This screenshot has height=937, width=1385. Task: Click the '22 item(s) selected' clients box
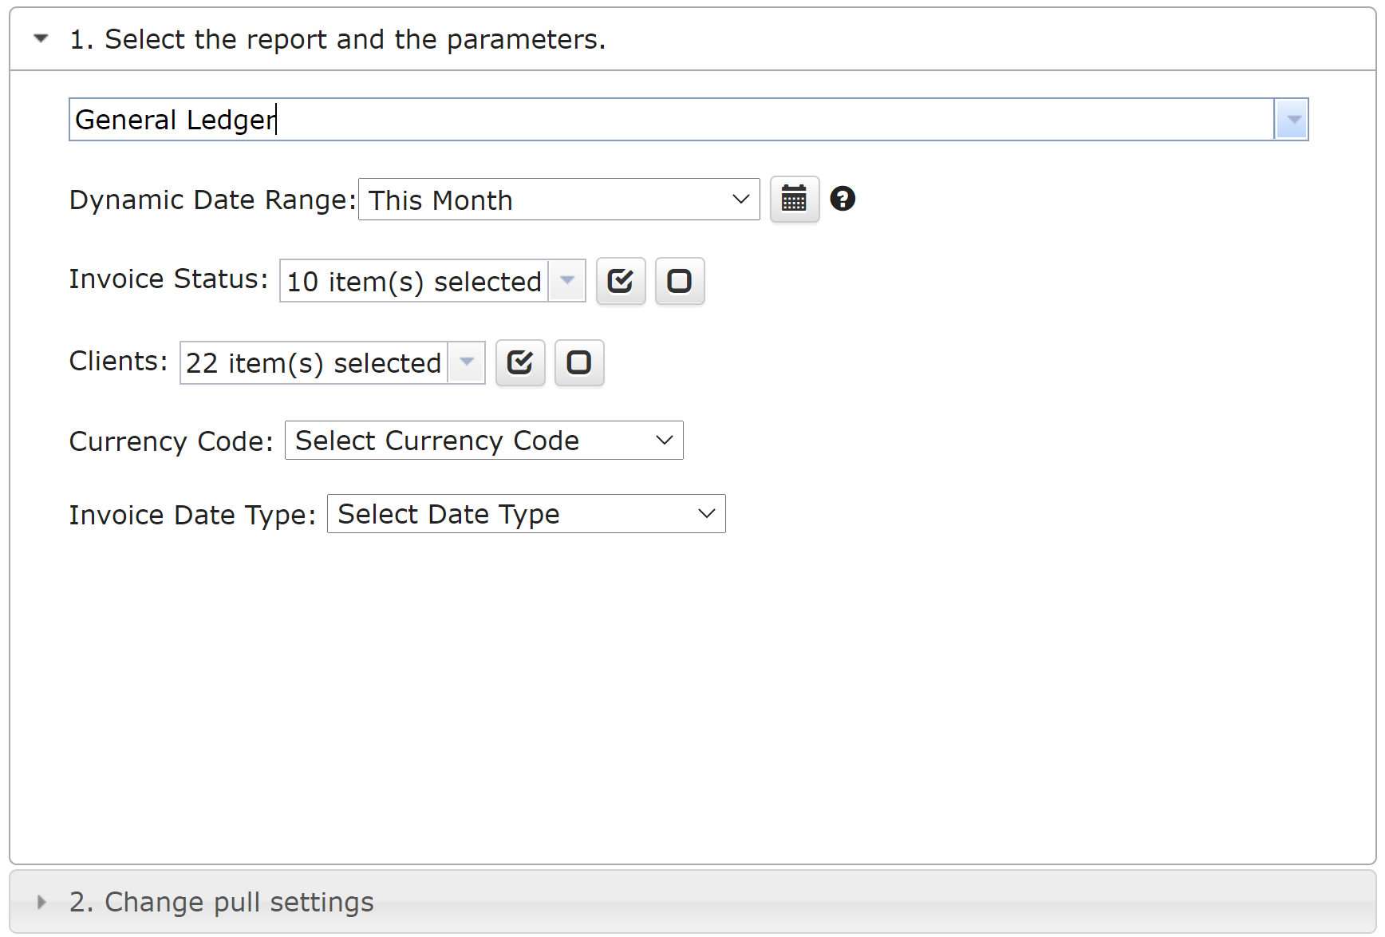tap(314, 363)
